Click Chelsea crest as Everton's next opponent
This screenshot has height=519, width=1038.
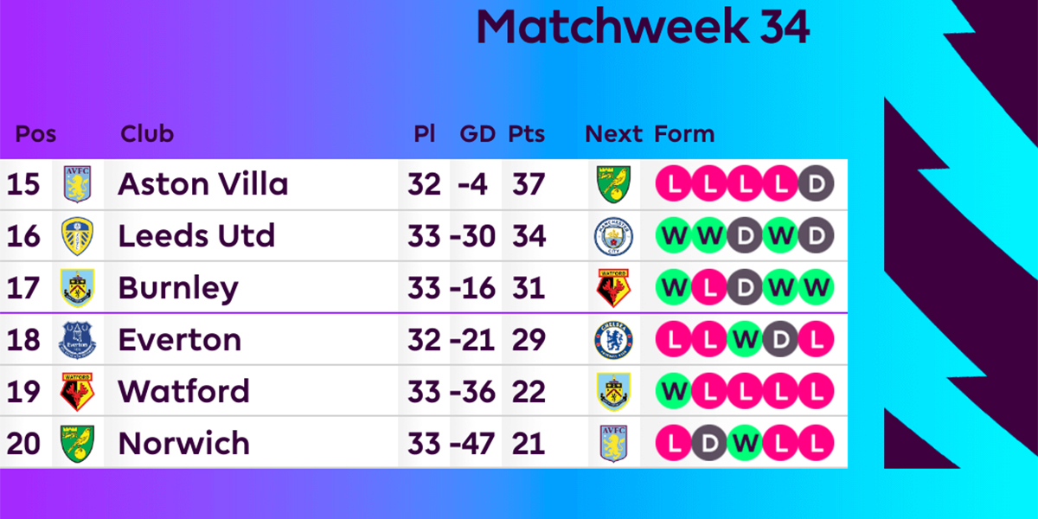pos(613,339)
